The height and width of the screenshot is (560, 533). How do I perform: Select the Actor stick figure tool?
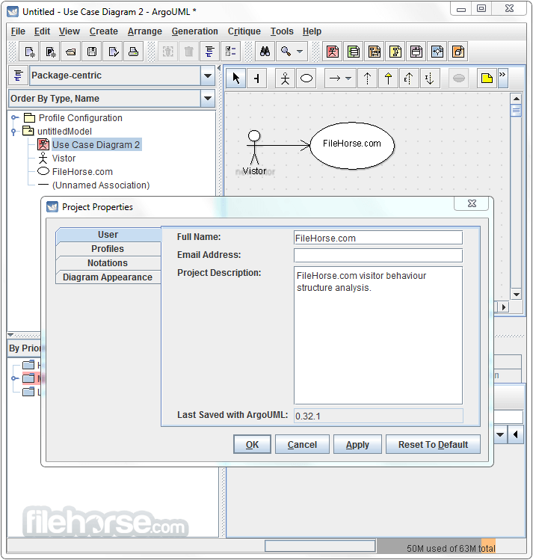[x=285, y=78]
